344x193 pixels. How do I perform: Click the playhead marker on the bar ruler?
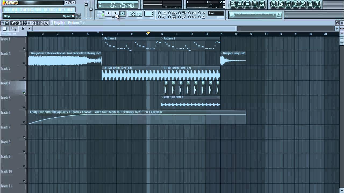click(x=148, y=33)
